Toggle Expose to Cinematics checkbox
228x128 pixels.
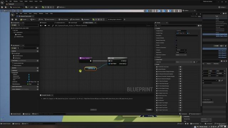(176, 48)
